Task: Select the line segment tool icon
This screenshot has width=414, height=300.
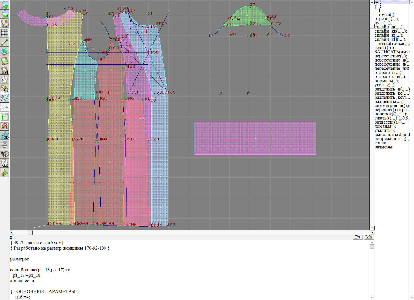Action: pos(5,42)
